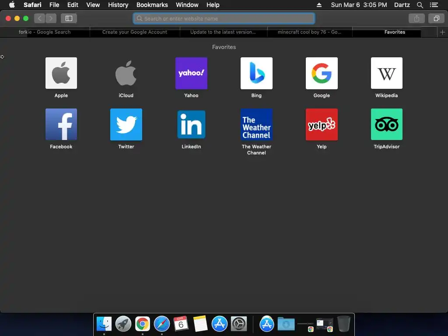The width and height of the screenshot is (448, 336).
Task: Open the Facebook favorite
Action: (x=61, y=124)
